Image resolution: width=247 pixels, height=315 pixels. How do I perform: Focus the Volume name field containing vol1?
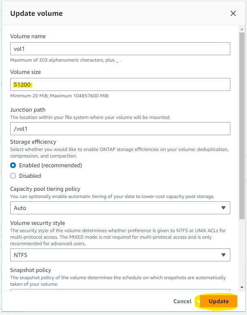[x=120, y=49]
